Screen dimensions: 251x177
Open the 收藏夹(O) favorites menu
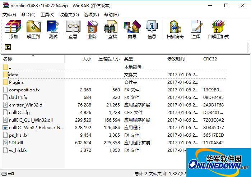pyautogui.click(x=69, y=14)
